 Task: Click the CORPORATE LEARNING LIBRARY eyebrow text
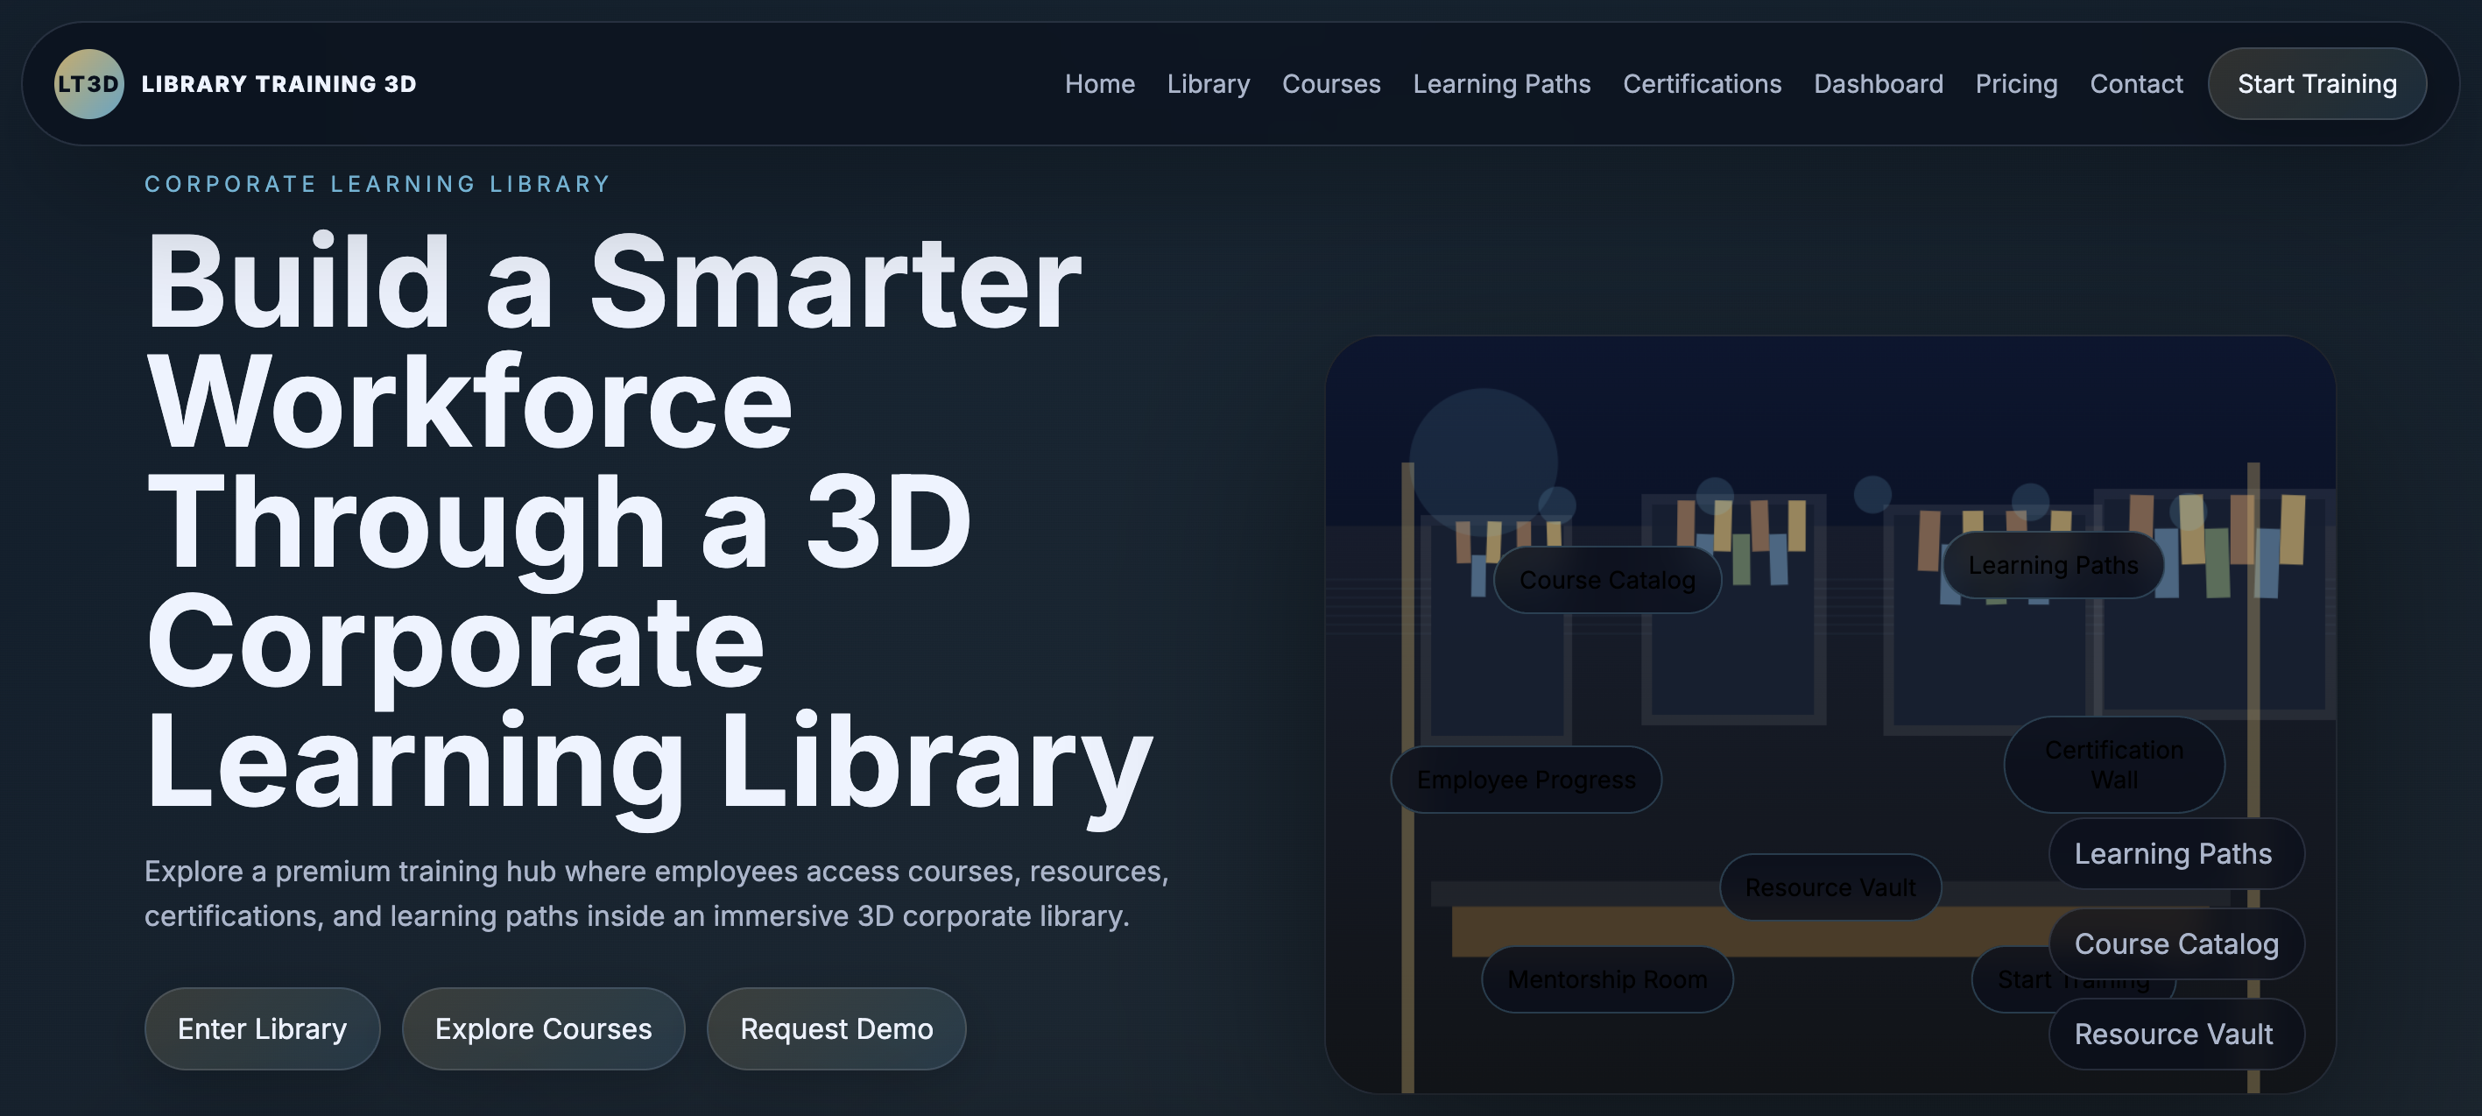[377, 183]
